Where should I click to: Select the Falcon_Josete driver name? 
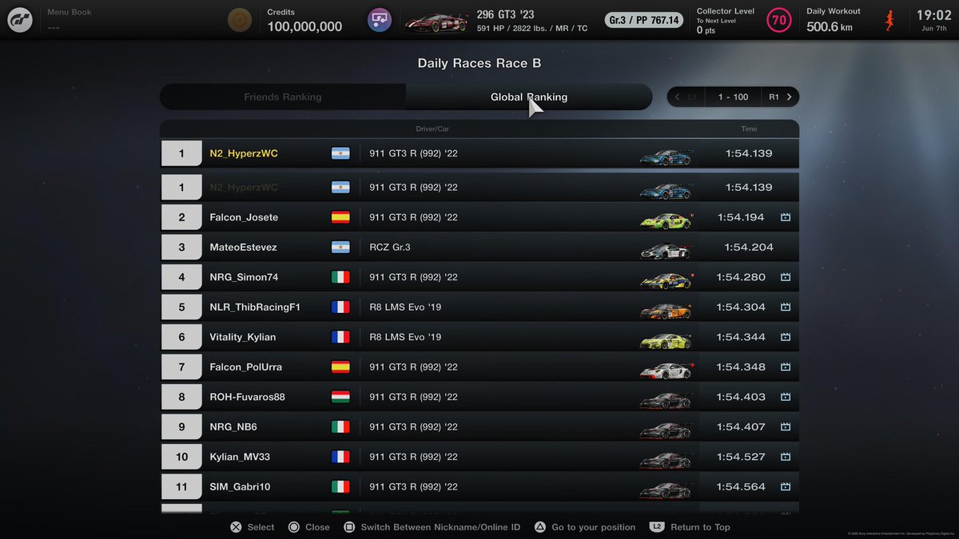[x=244, y=217]
